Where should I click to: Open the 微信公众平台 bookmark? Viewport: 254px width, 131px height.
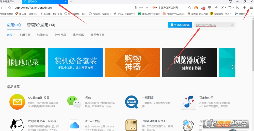149,14
